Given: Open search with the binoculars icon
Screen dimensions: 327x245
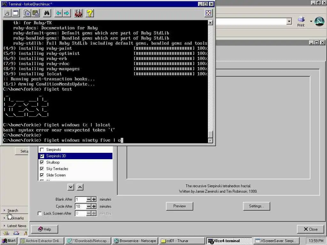Looking at the screenshot, I should point(47,13).
